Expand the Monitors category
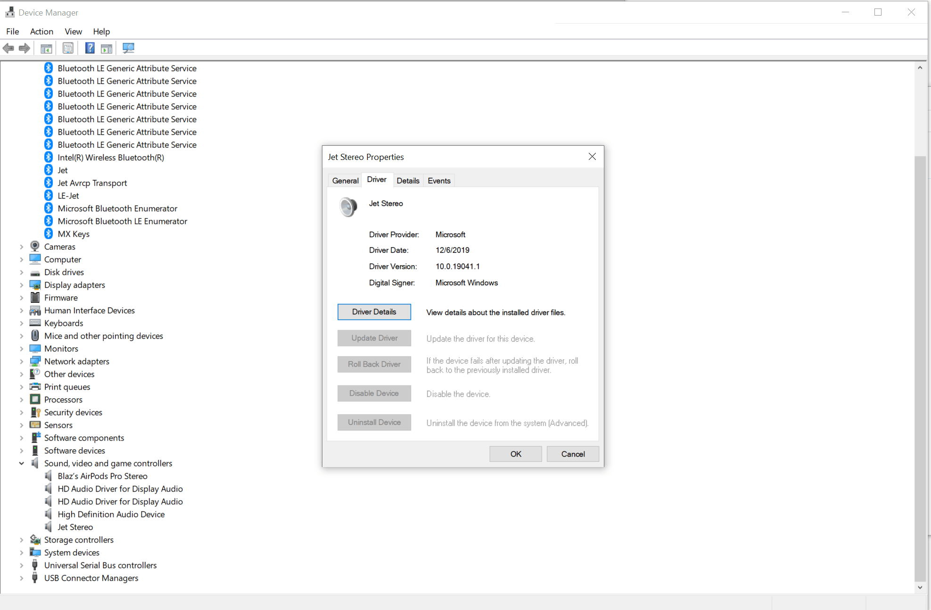931x610 pixels. (x=22, y=349)
